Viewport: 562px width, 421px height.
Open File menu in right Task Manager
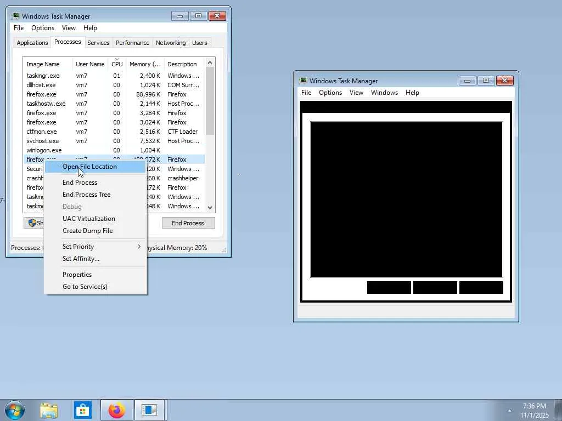click(306, 92)
